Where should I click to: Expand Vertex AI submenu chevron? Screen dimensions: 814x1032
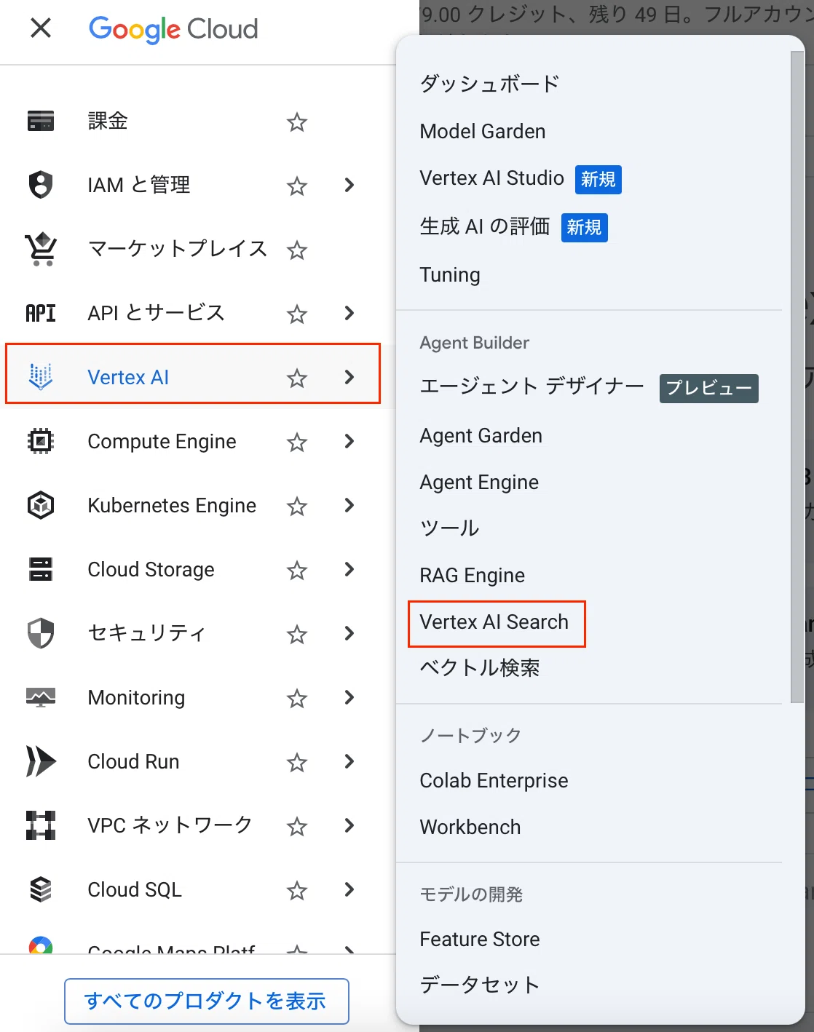pos(349,377)
